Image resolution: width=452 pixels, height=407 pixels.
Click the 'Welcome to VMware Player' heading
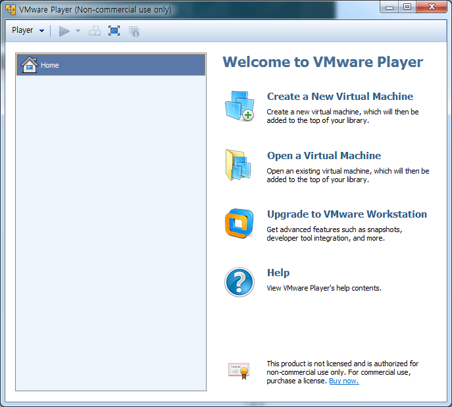click(x=323, y=62)
